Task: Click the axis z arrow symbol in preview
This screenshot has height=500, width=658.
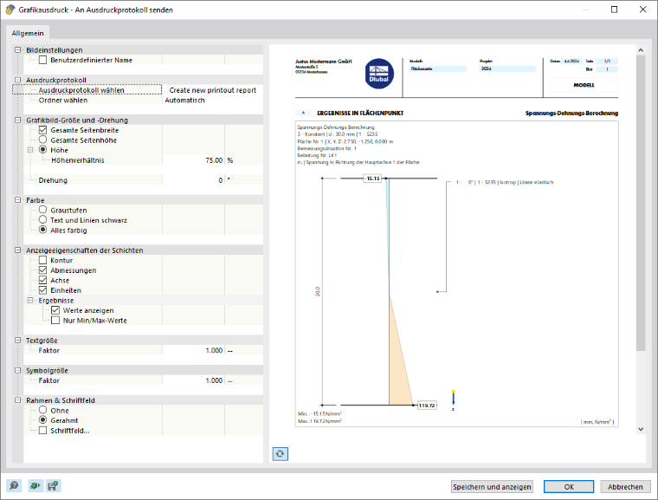Action: pyautogui.click(x=453, y=399)
